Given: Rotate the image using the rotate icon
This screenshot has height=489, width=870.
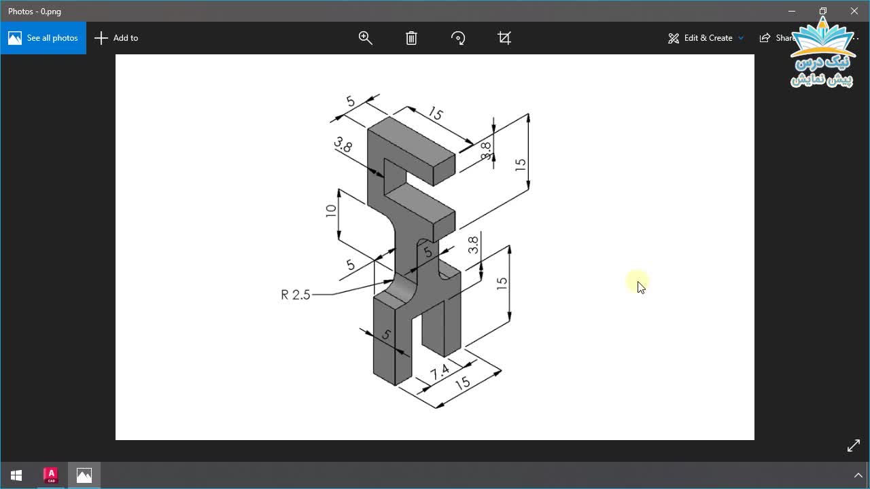Looking at the screenshot, I should (x=458, y=38).
